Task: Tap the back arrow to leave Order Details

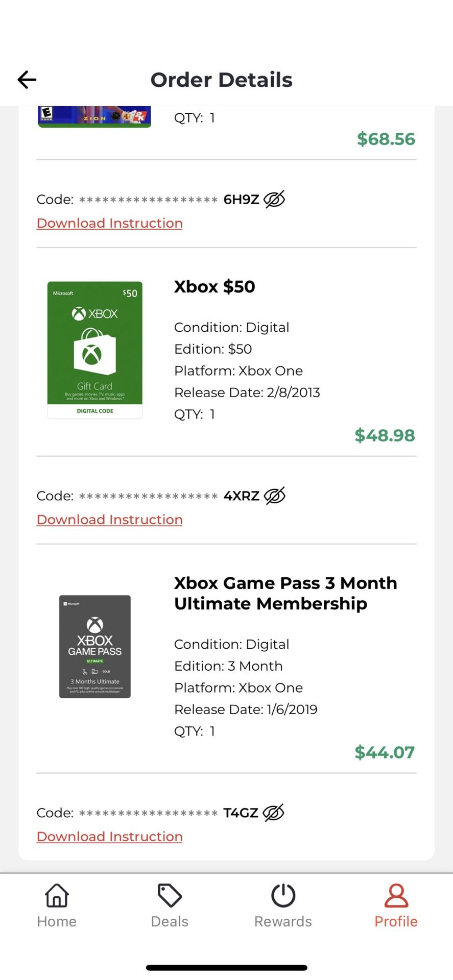Action: click(26, 80)
